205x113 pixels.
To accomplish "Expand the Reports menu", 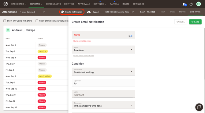I will (x=36, y=4).
